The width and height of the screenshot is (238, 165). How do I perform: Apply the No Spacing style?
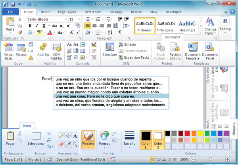[166, 26]
